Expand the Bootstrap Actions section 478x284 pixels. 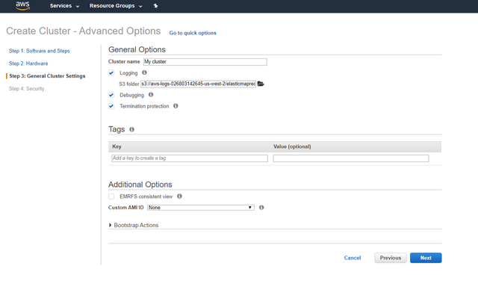(134, 225)
